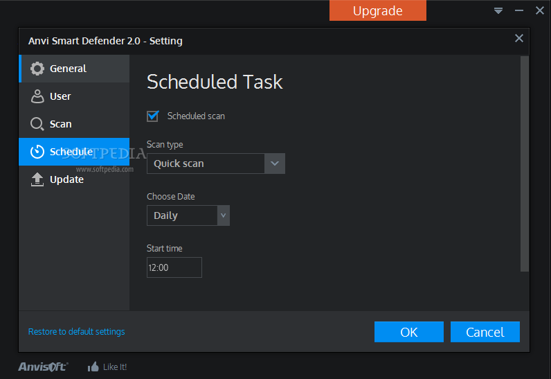This screenshot has height=379, width=551.
Task: Open the Scan type Quick scan dropdown
Action: point(216,164)
